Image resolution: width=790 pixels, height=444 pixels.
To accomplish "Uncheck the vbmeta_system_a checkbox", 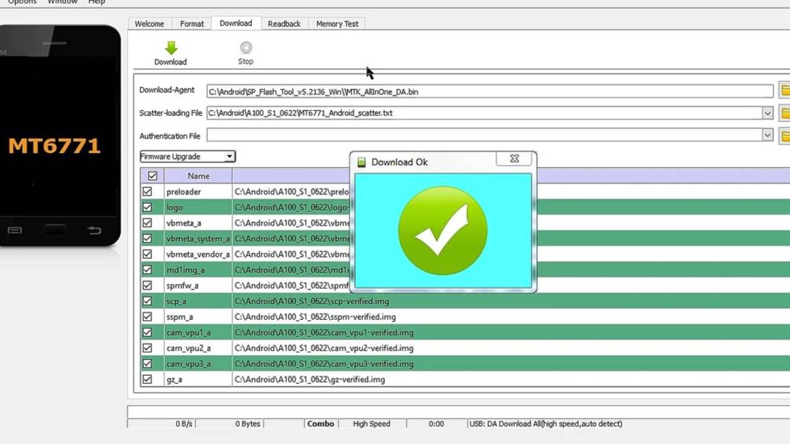I will click(x=147, y=238).
